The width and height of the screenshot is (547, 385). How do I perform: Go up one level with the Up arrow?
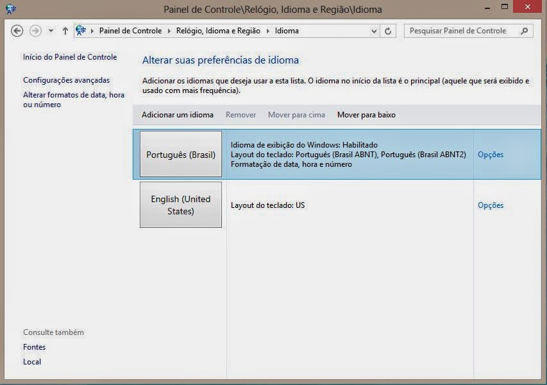pyautogui.click(x=65, y=31)
